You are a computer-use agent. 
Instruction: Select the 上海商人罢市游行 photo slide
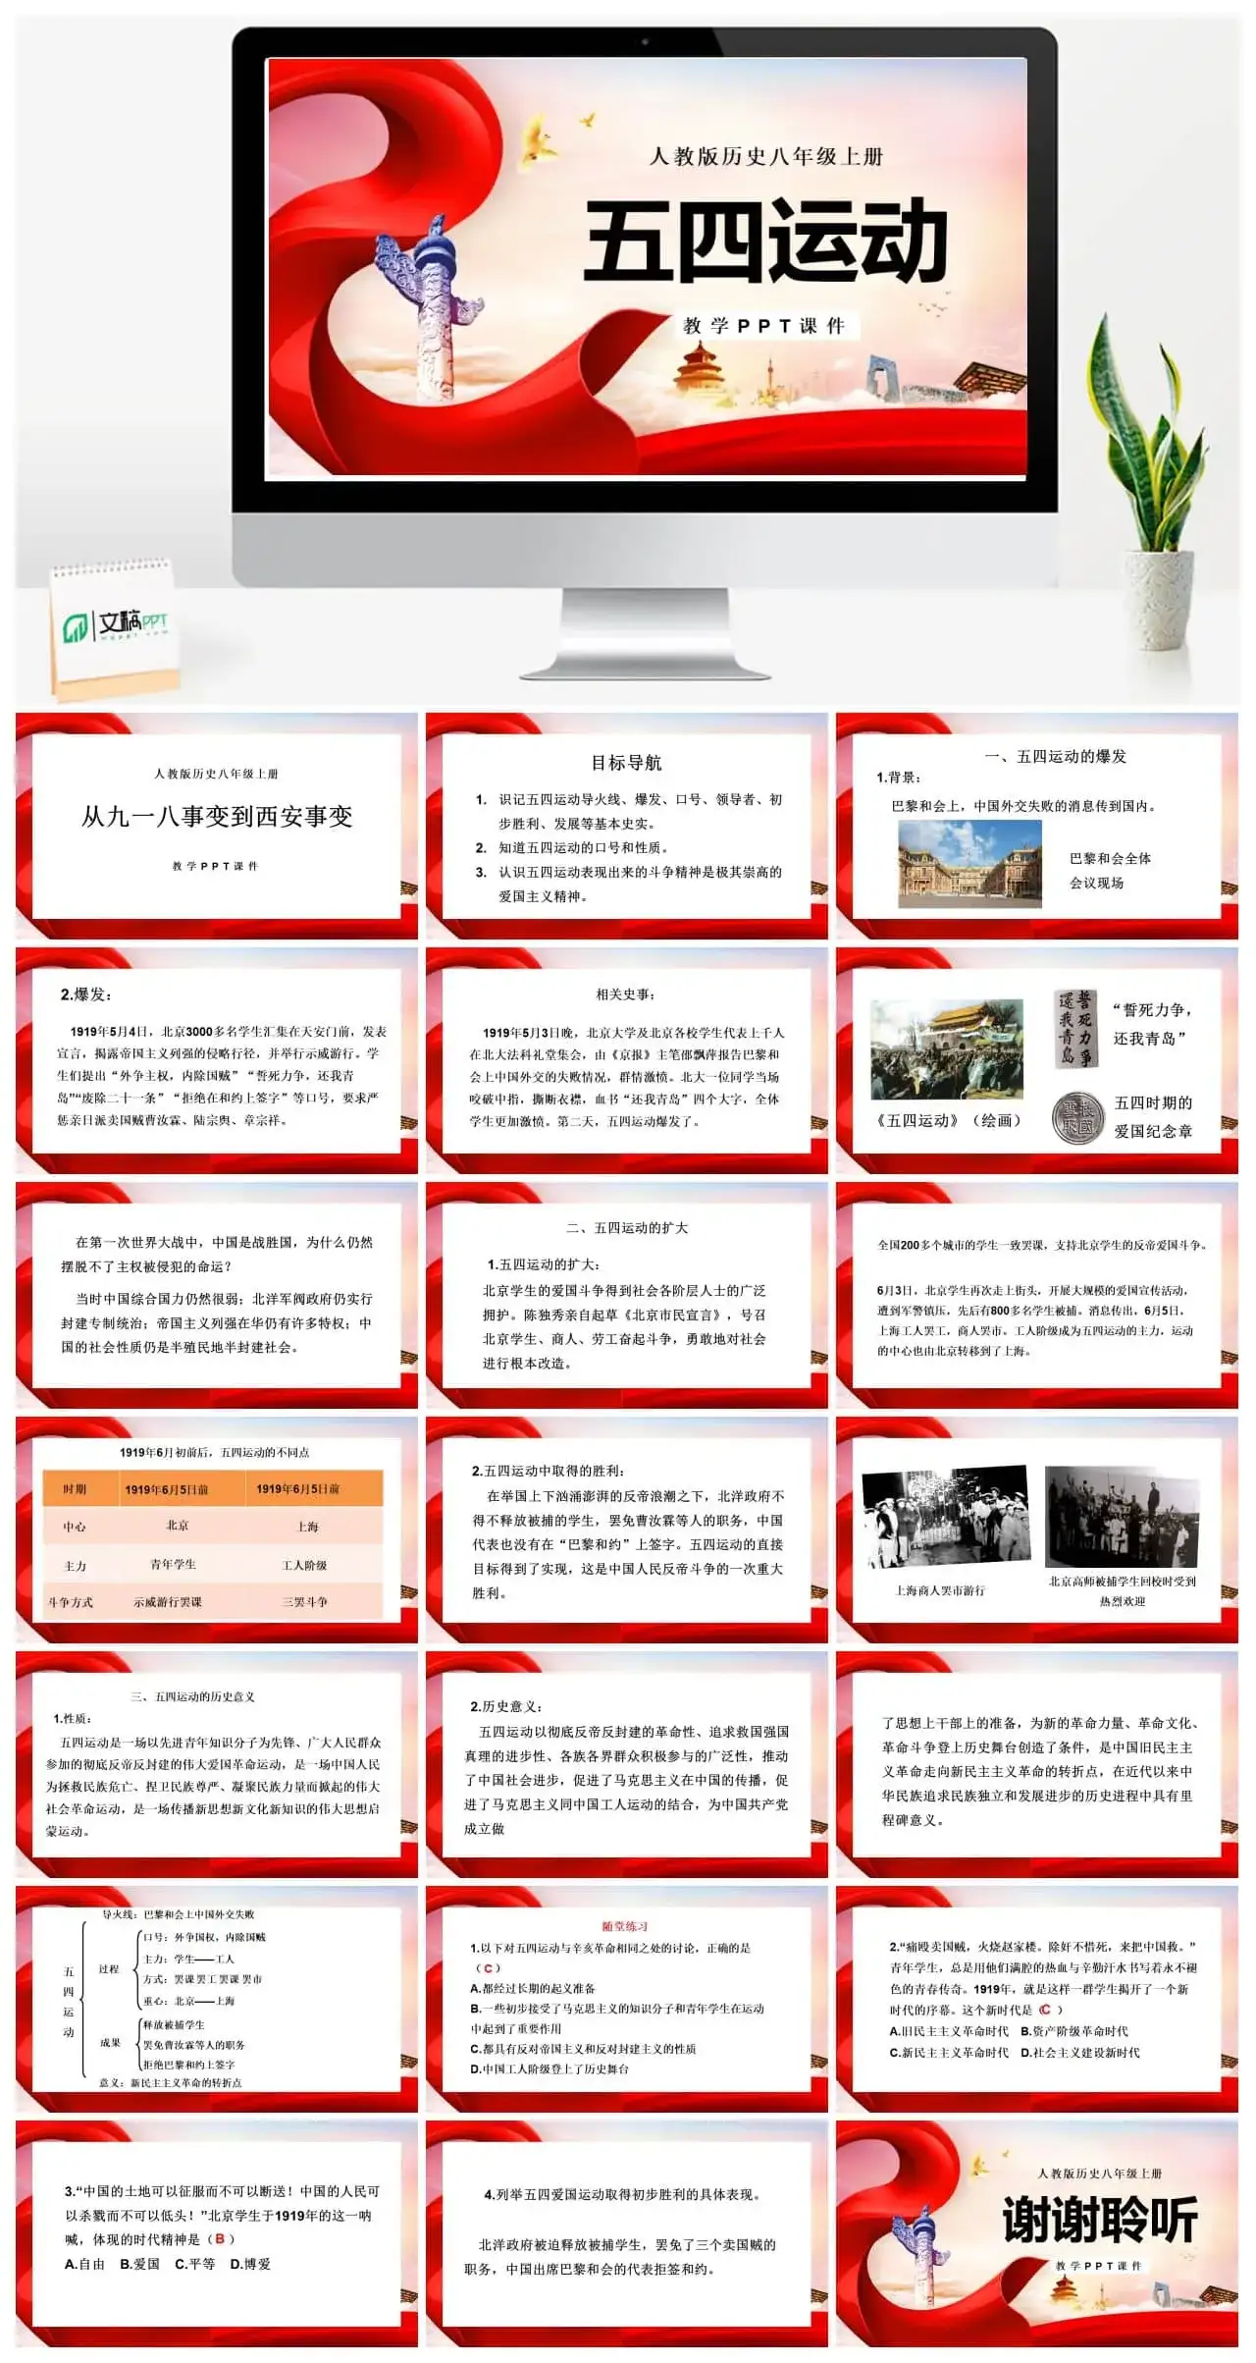click(x=1037, y=1530)
